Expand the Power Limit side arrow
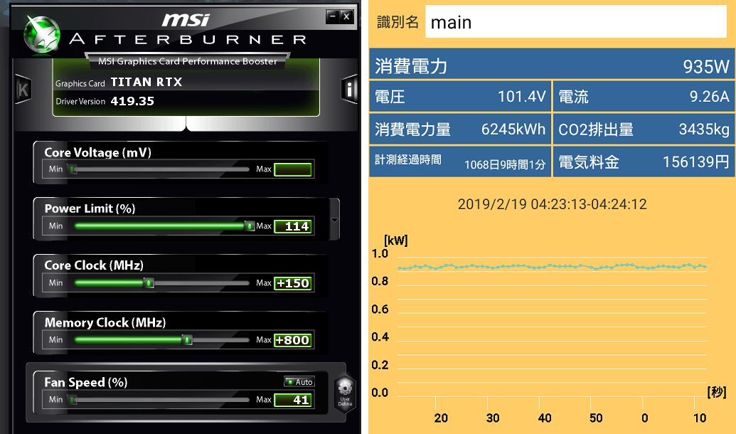 335,220
